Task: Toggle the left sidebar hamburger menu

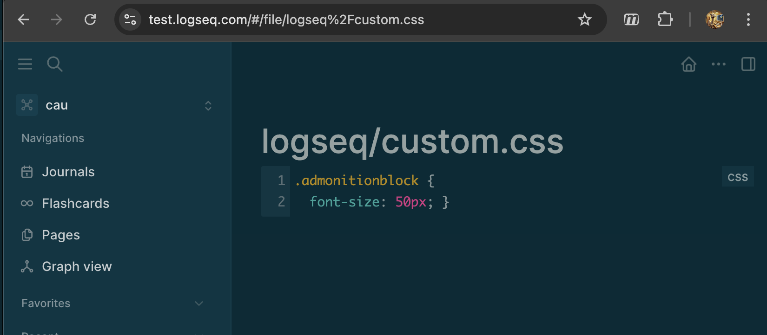Action: point(25,64)
